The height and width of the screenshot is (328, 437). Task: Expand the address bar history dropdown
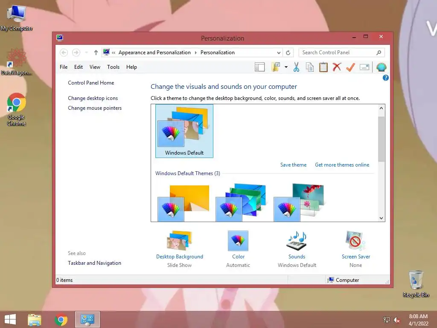tap(279, 53)
